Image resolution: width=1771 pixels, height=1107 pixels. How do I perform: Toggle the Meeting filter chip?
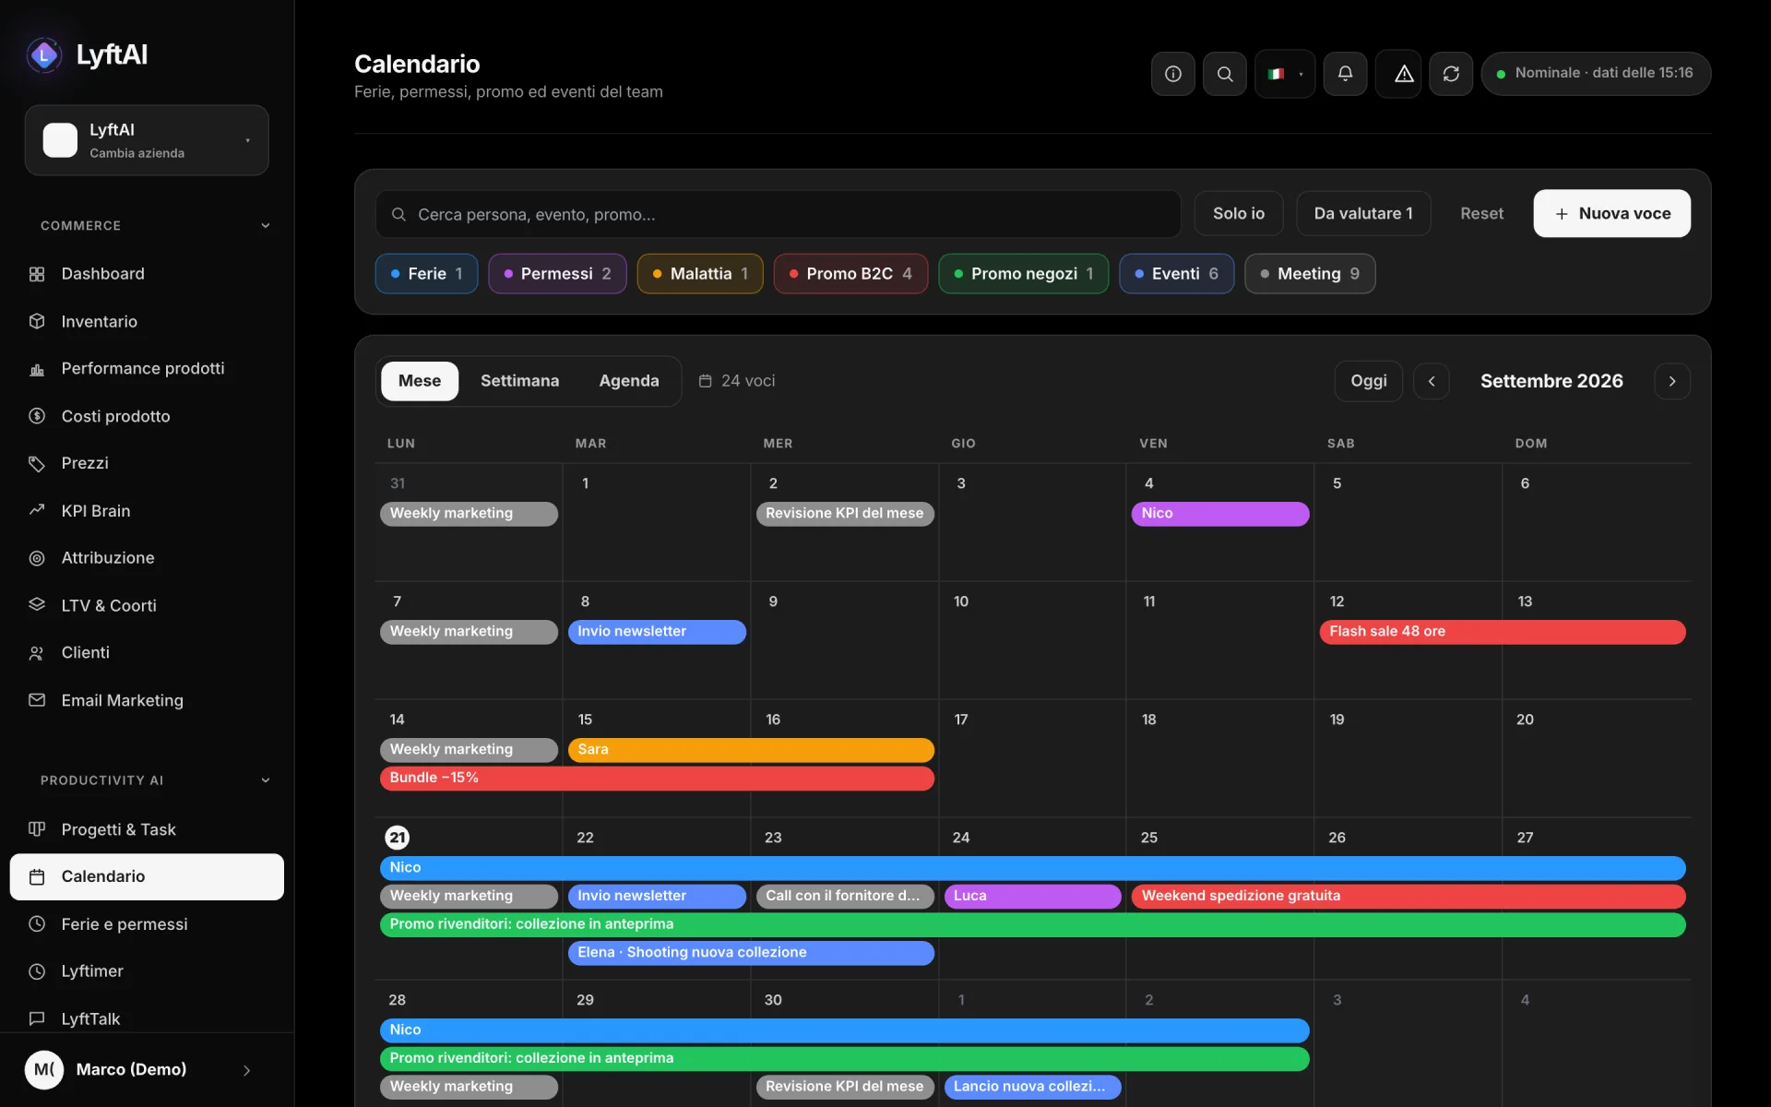pyautogui.click(x=1310, y=274)
